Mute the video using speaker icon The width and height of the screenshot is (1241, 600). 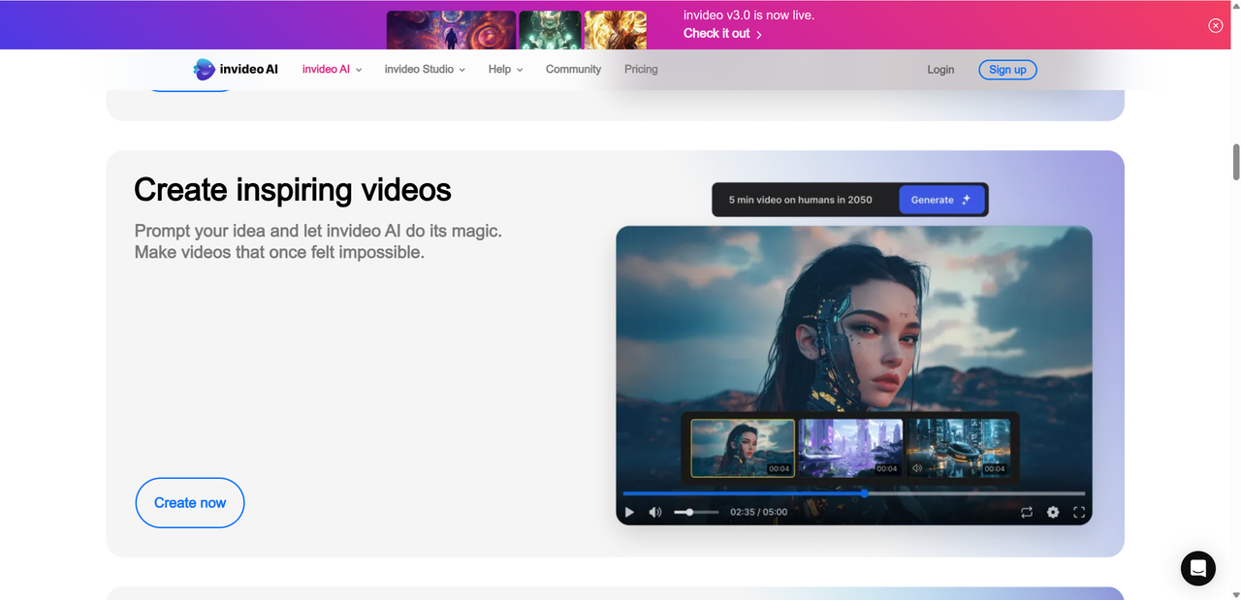tap(655, 512)
